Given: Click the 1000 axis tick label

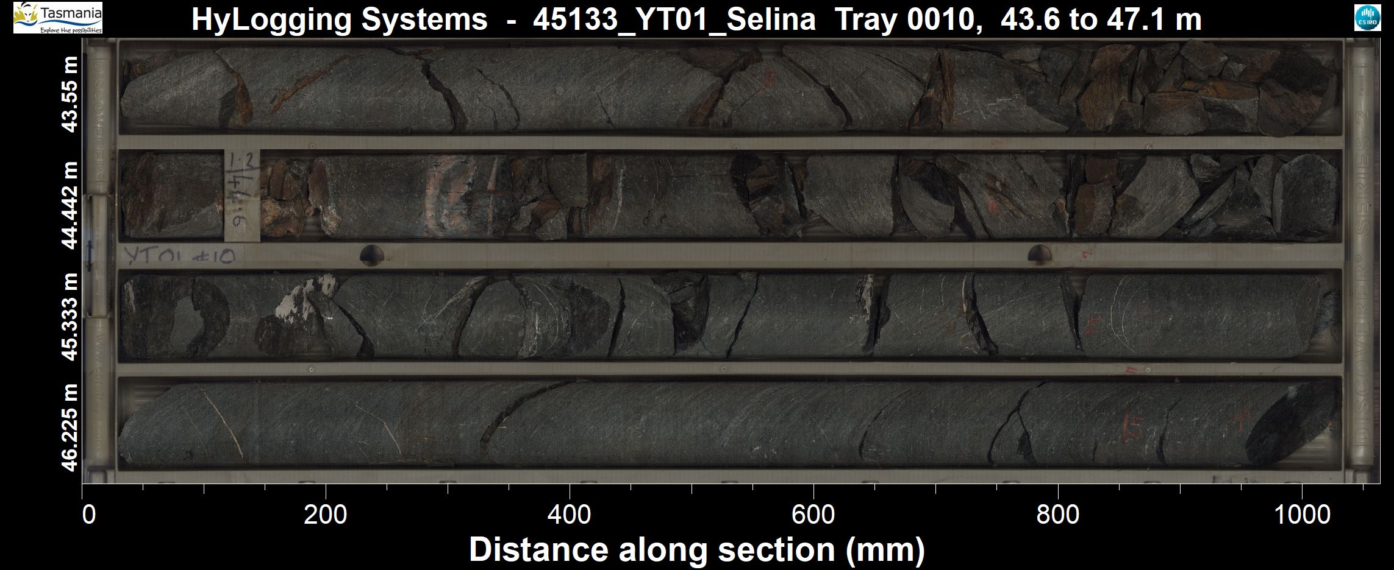Looking at the screenshot, I should click(1302, 515).
